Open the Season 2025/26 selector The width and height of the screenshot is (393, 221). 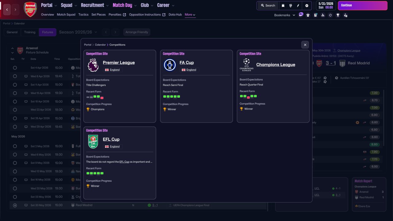click(78, 32)
